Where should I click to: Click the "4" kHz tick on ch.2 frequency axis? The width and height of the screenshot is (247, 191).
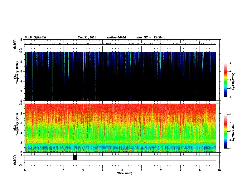point(22,133)
